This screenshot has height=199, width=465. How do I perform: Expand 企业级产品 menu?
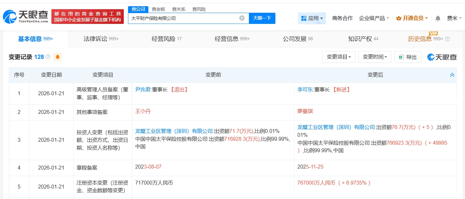[x=374, y=18]
